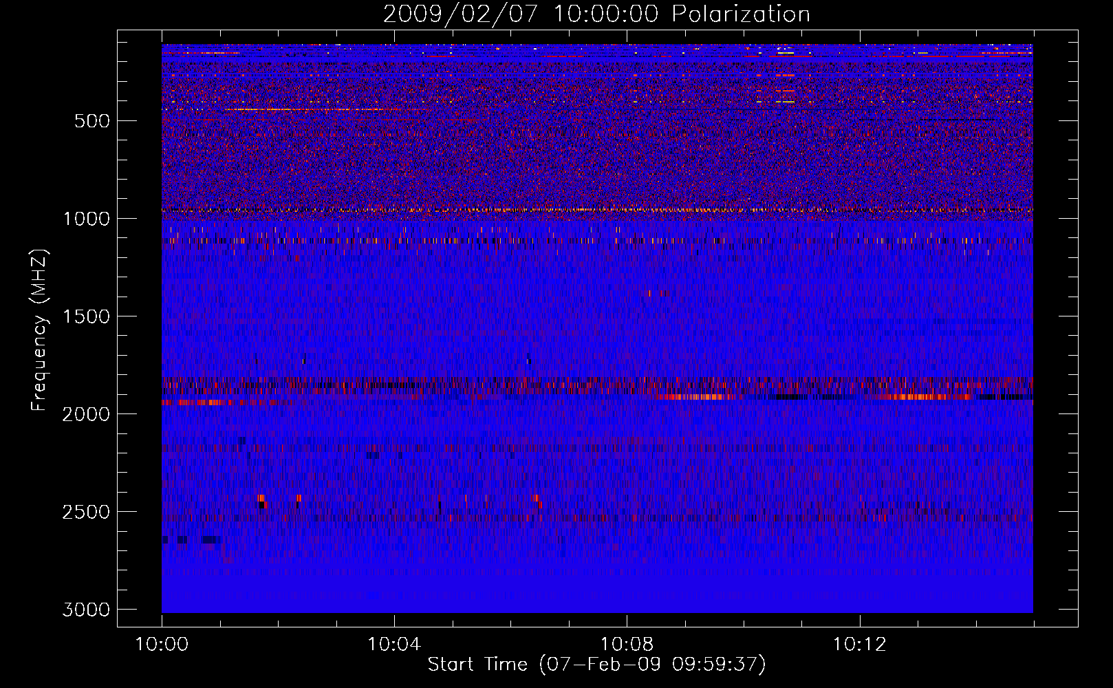Image resolution: width=1113 pixels, height=688 pixels.
Task: Click the 2500 frequency tick label
Action: click(x=86, y=512)
